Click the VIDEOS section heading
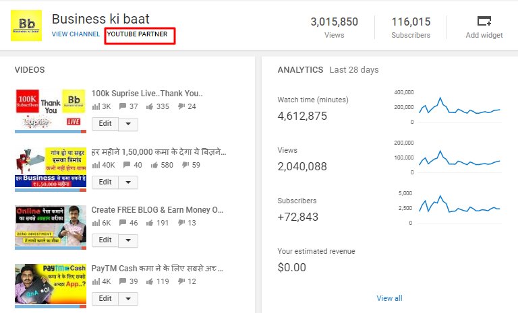 coord(30,69)
